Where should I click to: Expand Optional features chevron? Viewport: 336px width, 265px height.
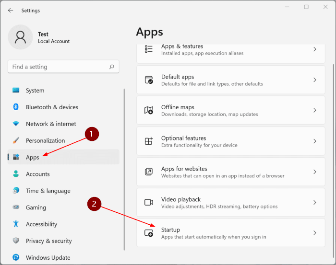point(315,141)
